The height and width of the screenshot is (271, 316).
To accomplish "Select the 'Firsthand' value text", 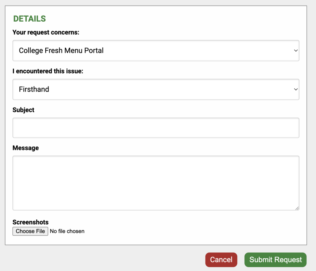I will [x=34, y=89].
